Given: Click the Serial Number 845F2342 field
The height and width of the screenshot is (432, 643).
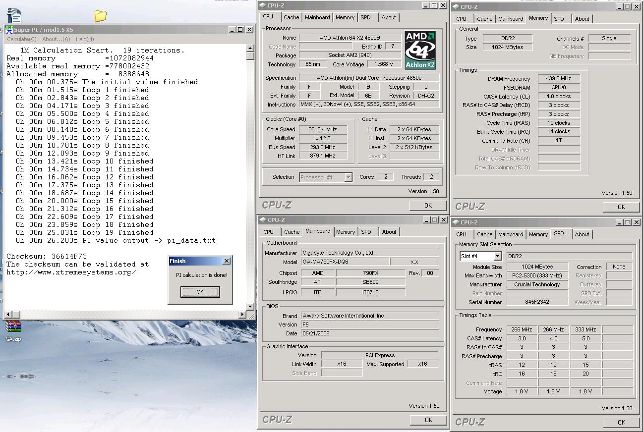Looking at the screenshot, I should click(537, 302).
